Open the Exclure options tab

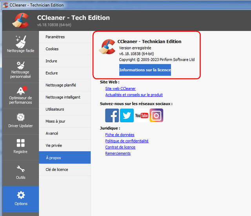click(65, 73)
